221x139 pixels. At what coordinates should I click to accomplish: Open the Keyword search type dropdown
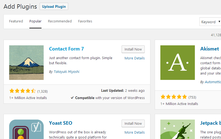pyautogui.click(x=210, y=22)
